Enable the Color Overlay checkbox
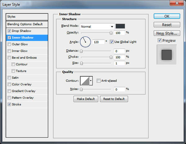 click(x=9, y=84)
